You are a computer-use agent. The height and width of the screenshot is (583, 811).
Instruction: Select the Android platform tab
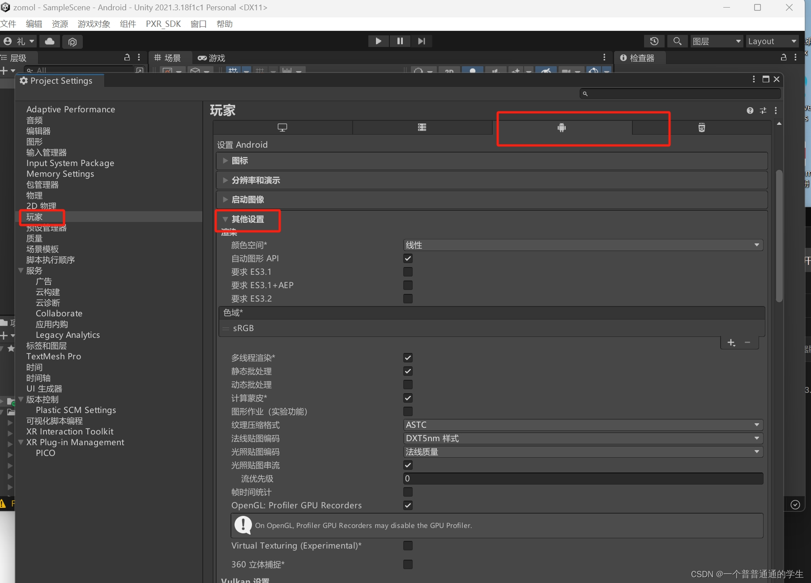pyautogui.click(x=562, y=128)
